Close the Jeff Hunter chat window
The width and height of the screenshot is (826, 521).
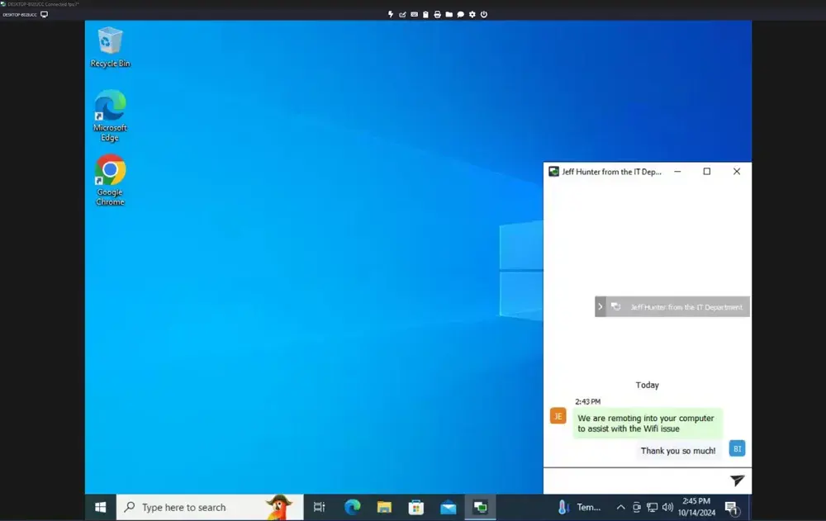(x=737, y=172)
